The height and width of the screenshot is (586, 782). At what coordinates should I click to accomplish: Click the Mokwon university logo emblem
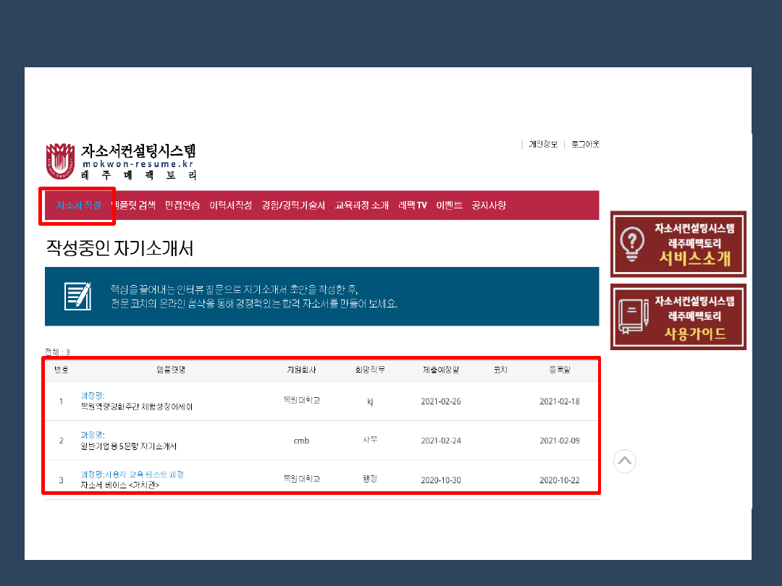60,161
